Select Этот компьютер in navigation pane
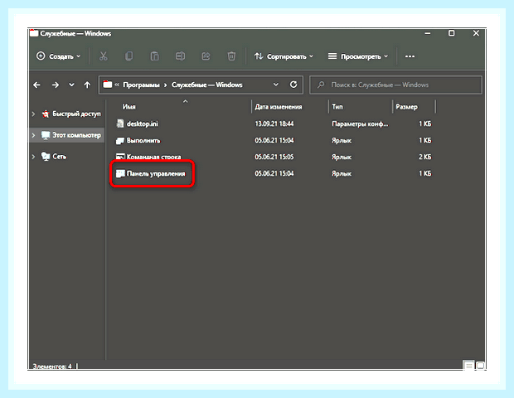This screenshot has width=514, height=398. pos(76,135)
